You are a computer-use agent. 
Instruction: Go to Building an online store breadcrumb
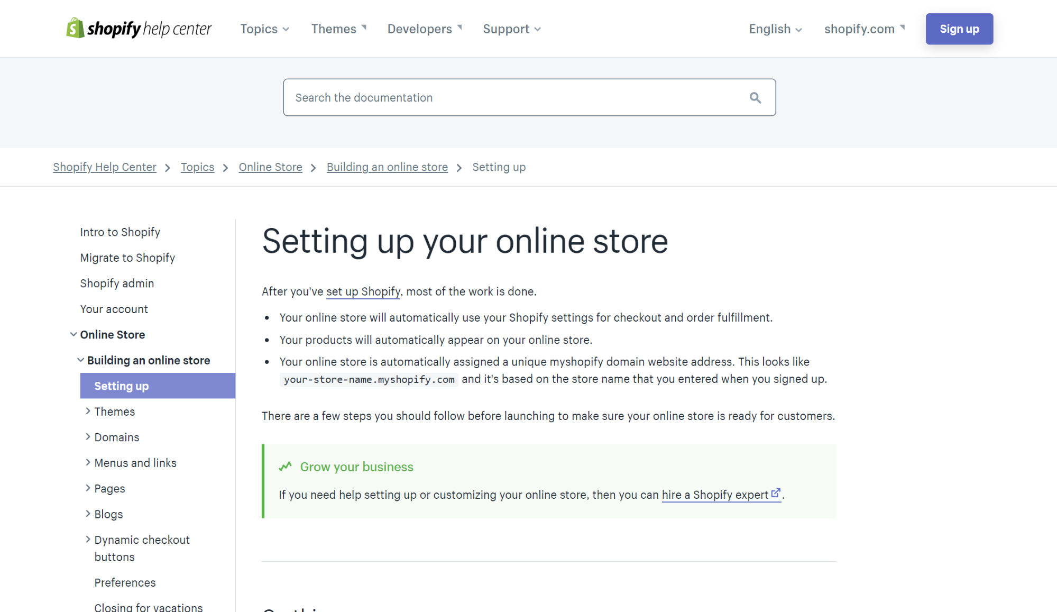pos(387,167)
